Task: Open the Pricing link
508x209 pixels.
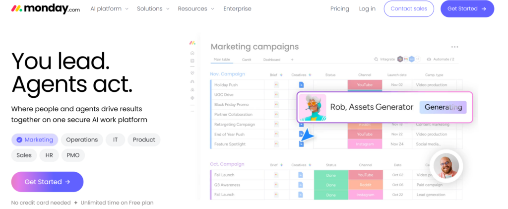Action: pos(340,9)
